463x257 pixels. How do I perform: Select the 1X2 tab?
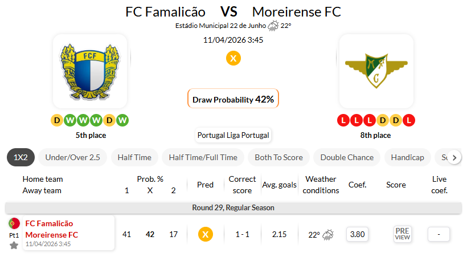[22, 157]
